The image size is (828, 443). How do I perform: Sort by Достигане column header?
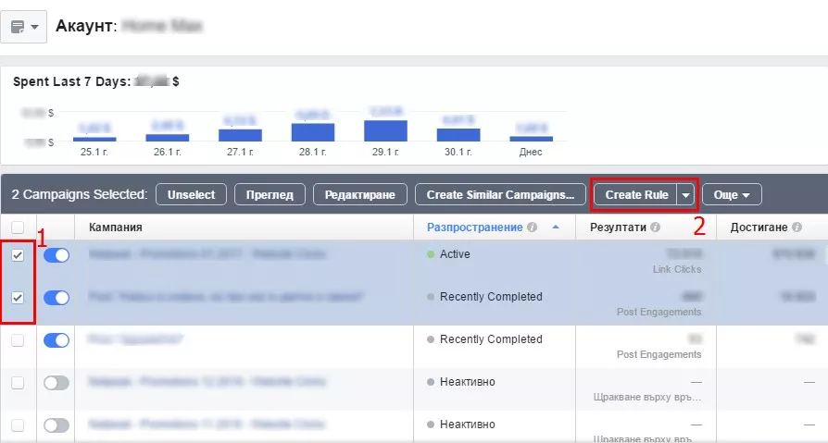(759, 228)
